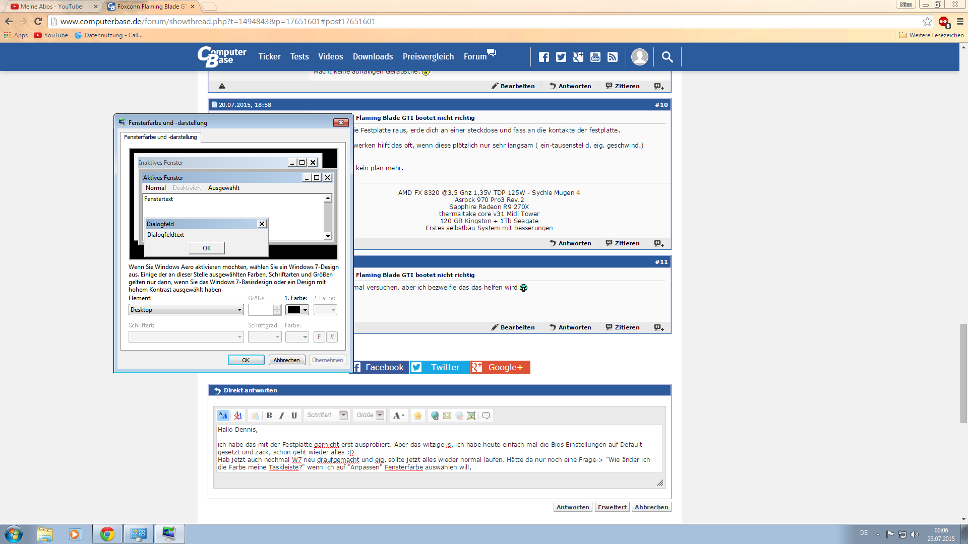Click the quote speech-bubble icon in editor
968x544 pixels.
coord(486,416)
